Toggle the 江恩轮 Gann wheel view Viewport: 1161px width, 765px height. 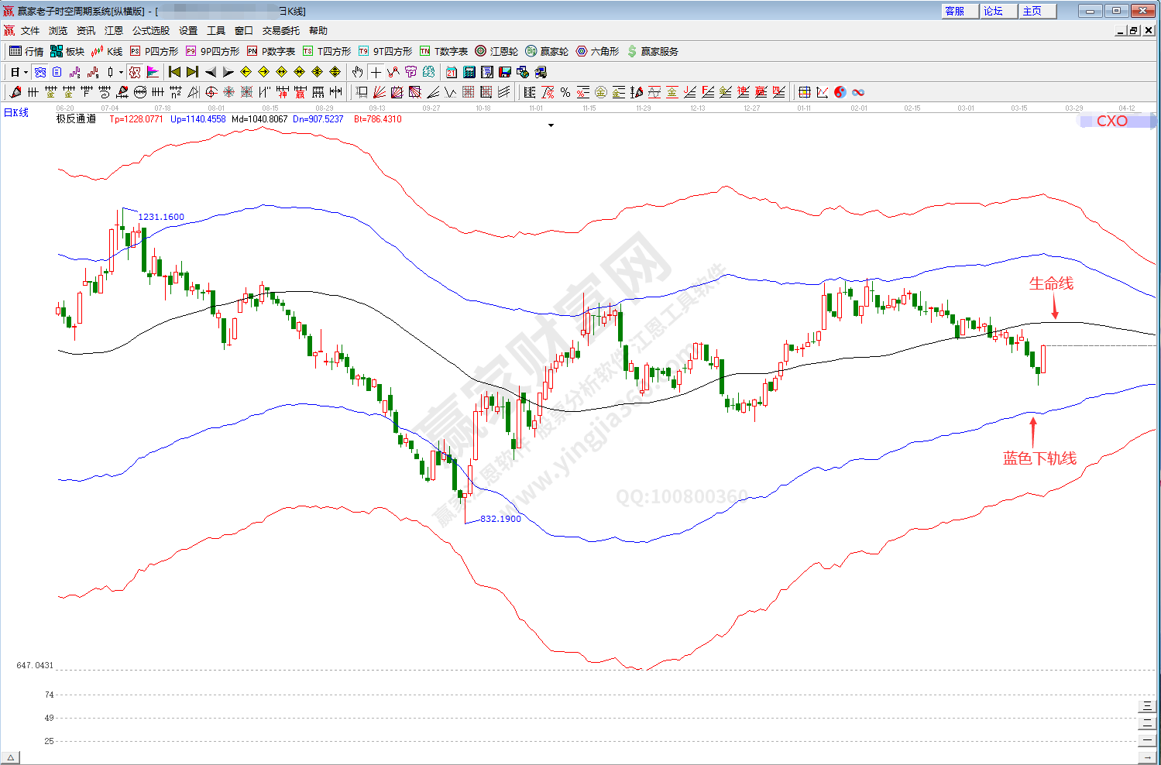(496, 51)
